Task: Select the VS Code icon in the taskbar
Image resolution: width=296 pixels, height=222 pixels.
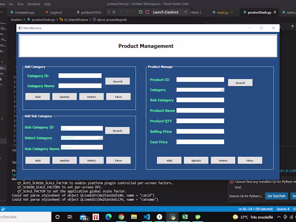Action: [147, 217]
